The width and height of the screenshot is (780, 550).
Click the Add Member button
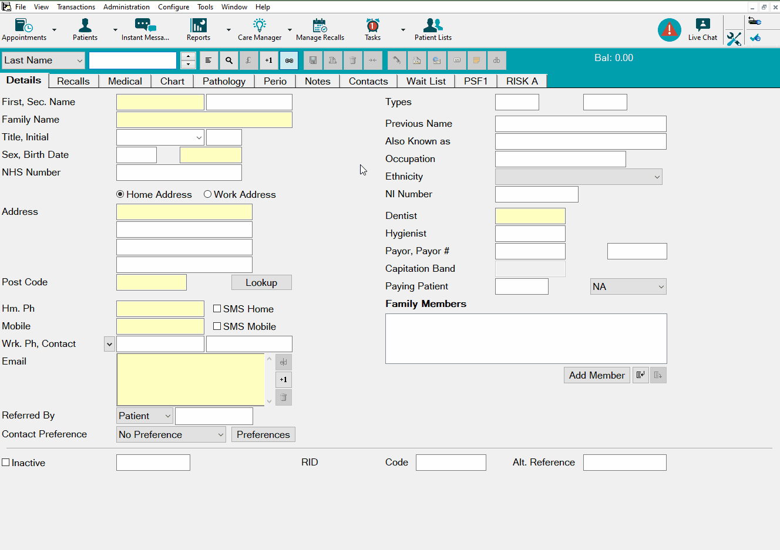click(x=597, y=375)
